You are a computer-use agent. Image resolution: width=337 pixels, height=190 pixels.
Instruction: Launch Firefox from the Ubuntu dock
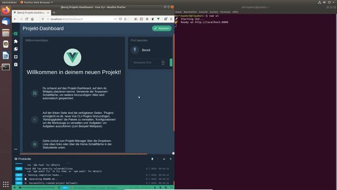(x=6, y=11)
